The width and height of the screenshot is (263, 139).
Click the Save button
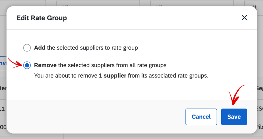[x=234, y=117]
